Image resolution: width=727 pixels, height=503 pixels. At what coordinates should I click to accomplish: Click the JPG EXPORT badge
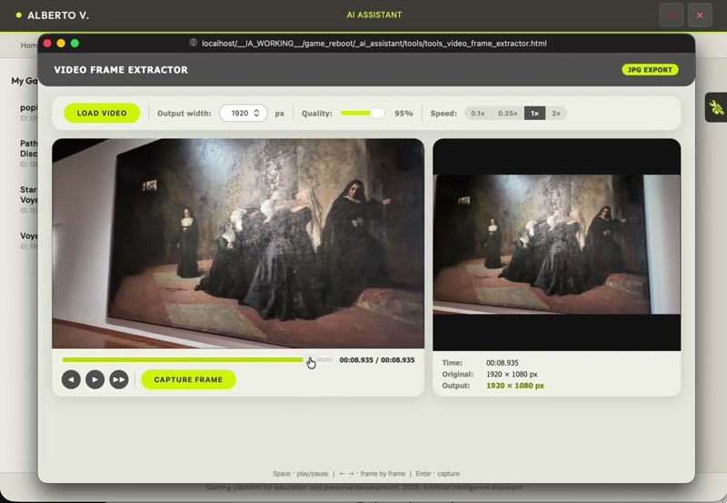click(650, 70)
